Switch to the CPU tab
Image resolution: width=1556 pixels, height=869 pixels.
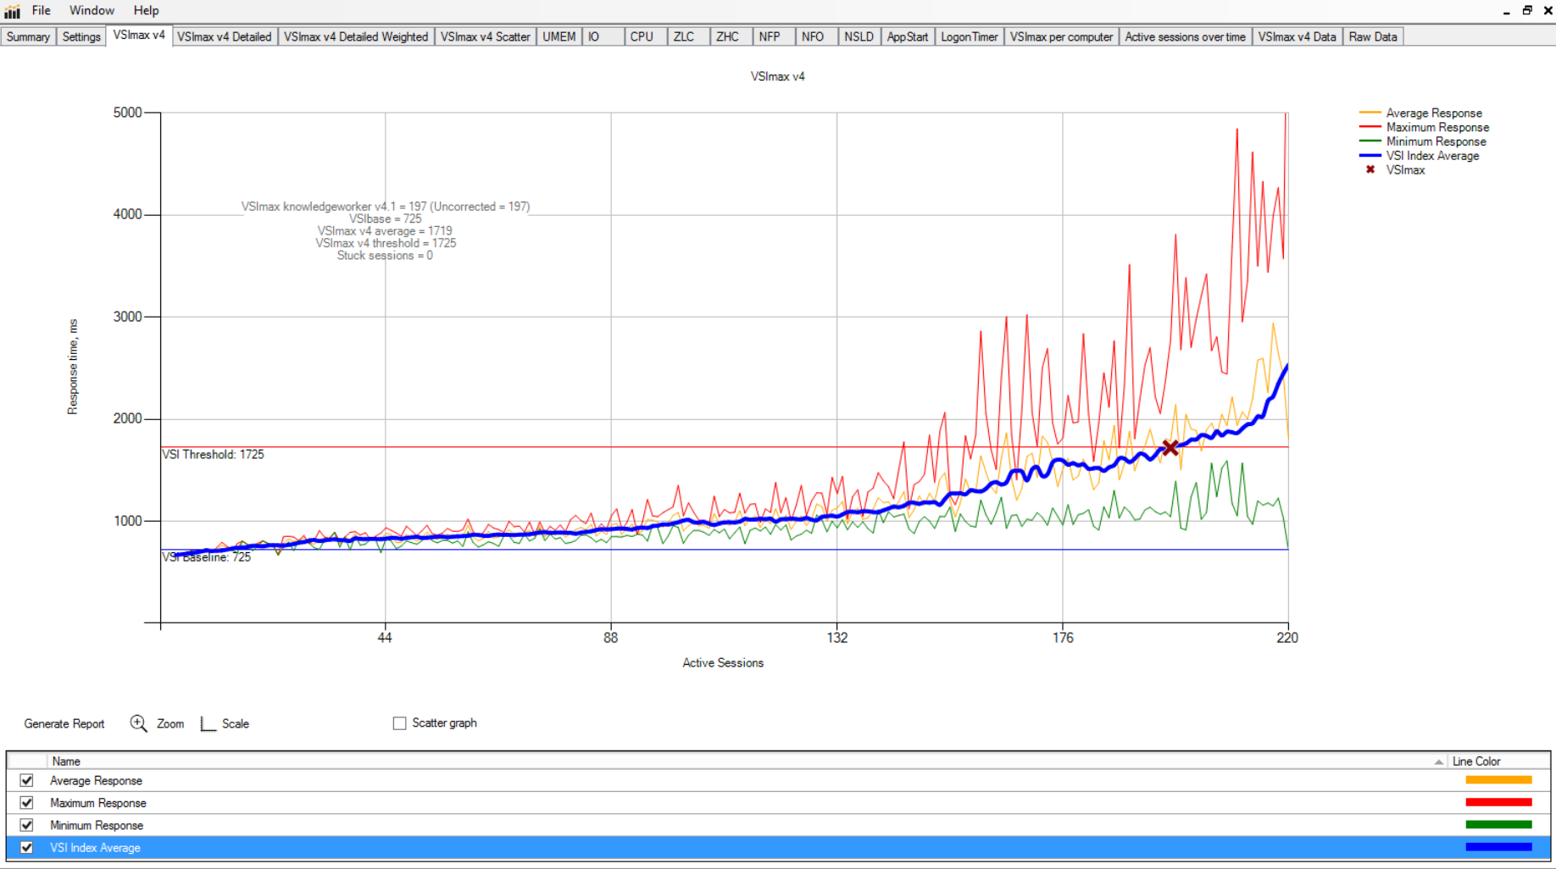(642, 37)
